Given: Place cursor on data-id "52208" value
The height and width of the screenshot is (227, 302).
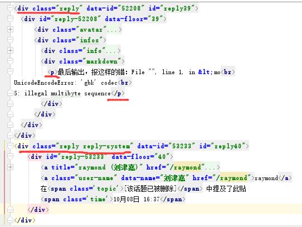Looking at the screenshot, I should pos(129,8).
